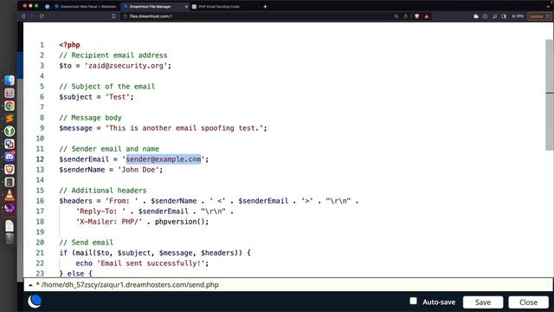Select the Dreamhost File Manager tab
This screenshot has height=312, width=554.
[x=153, y=6]
